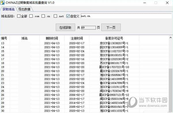Enable the .com suffix checkbox
The width and height of the screenshot is (173, 113).
tap(31, 16)
